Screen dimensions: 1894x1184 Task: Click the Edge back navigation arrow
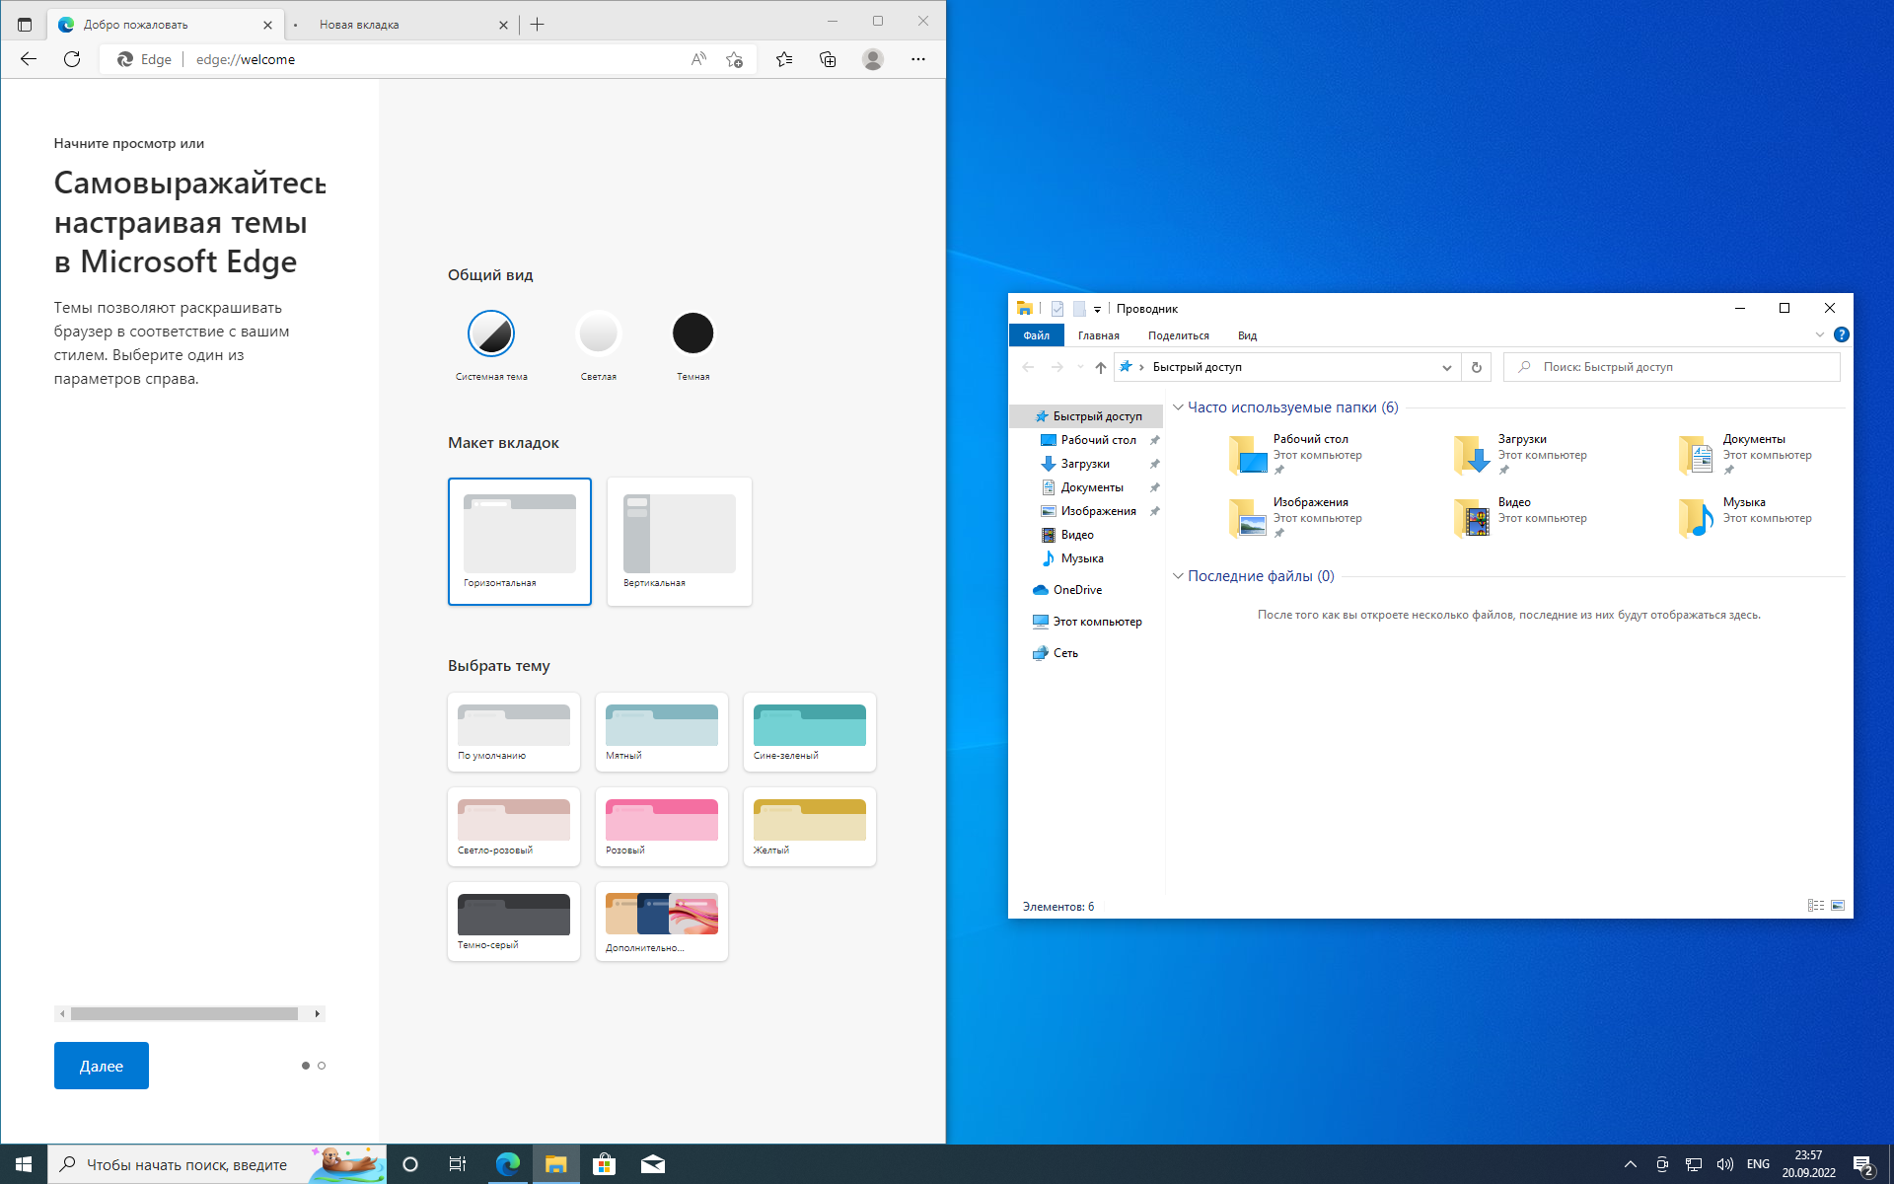pos(29,59)
